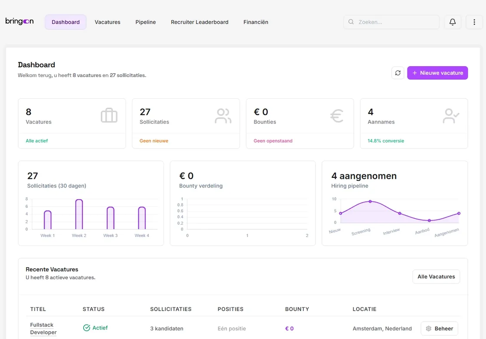Go to the Pipeline tab
Screen dimensions: 486x339
click(x=146, y=22)
